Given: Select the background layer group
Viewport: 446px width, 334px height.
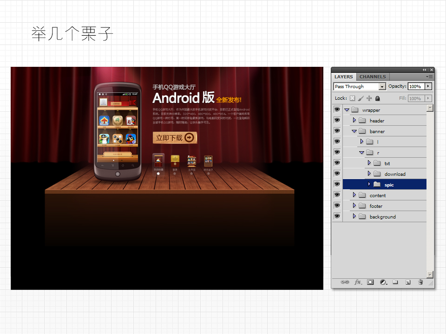Looking at the screenshot, I should 382,217.
